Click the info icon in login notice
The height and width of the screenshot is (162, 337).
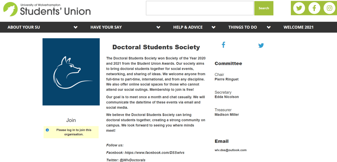[47, 130]
